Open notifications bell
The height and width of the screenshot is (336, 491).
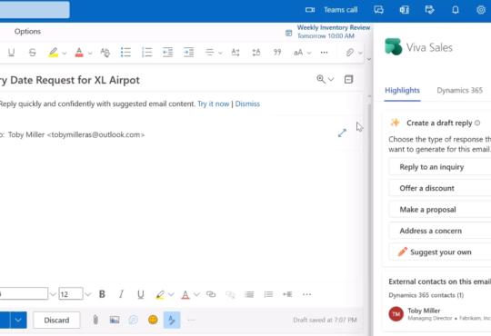click(x=456, y=10)
